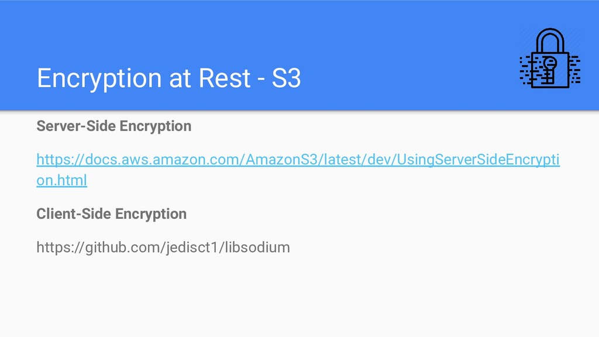Open the docs.aws.amazon.com encryption link

click(x=298, y=170)
